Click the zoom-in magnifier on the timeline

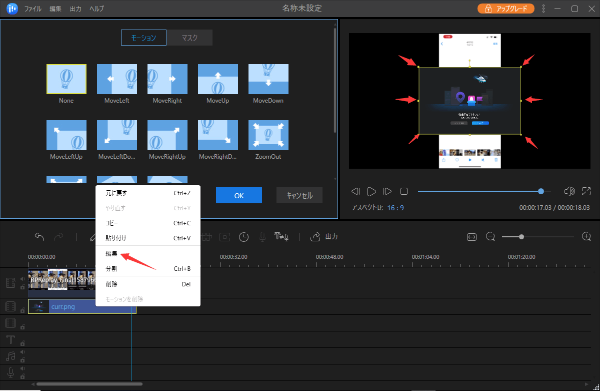[x=586, y=236]
